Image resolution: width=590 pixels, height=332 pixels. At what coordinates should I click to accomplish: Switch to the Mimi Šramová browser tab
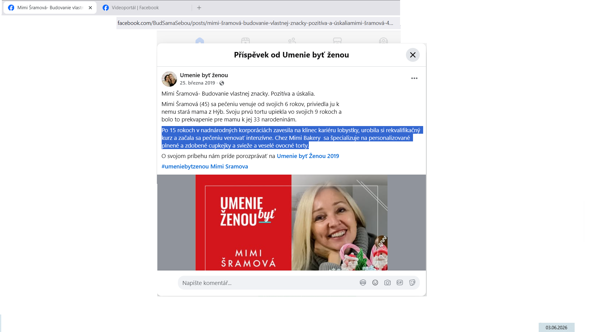pyautogui.click(x=50, y=8)
